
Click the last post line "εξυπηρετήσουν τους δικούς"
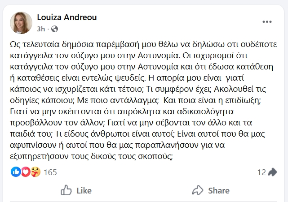92,156
